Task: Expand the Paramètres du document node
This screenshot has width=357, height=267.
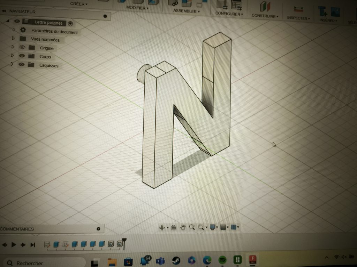Action: pos(14,30)
